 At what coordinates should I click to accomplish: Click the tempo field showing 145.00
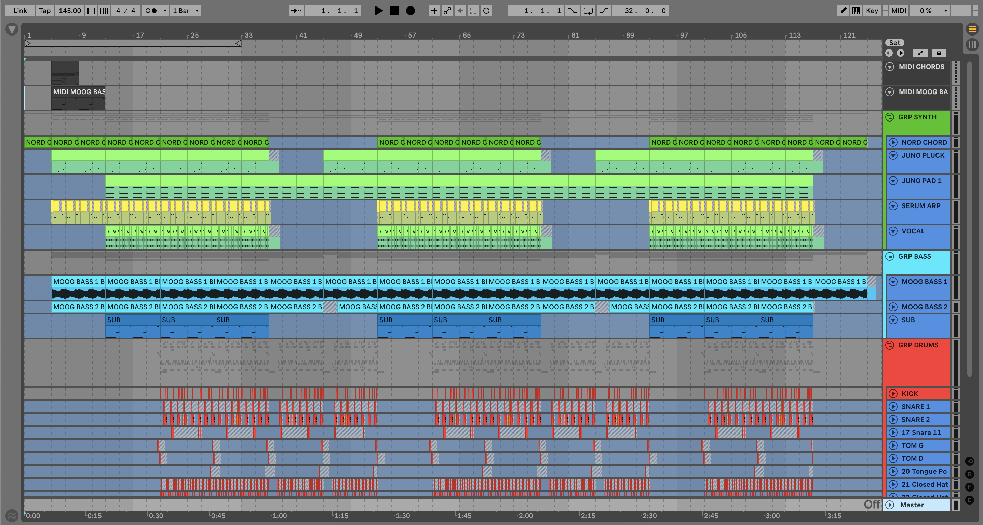tap(69, 11)
